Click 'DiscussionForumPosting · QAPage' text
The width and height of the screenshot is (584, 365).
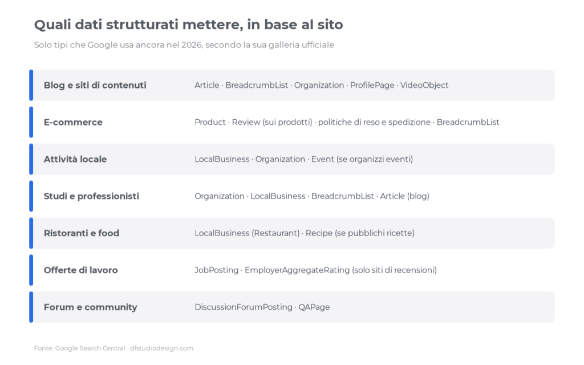tap(262, 307)
